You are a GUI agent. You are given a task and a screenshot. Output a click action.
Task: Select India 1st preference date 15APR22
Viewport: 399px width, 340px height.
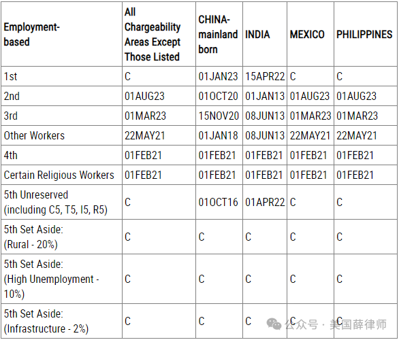click(x=265, y=76)
